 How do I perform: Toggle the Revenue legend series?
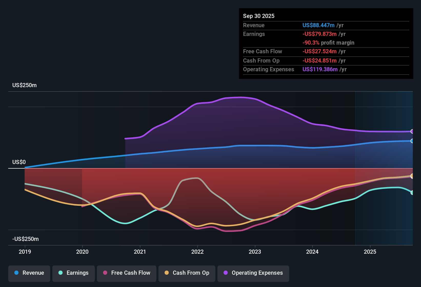tap(29, 273)
